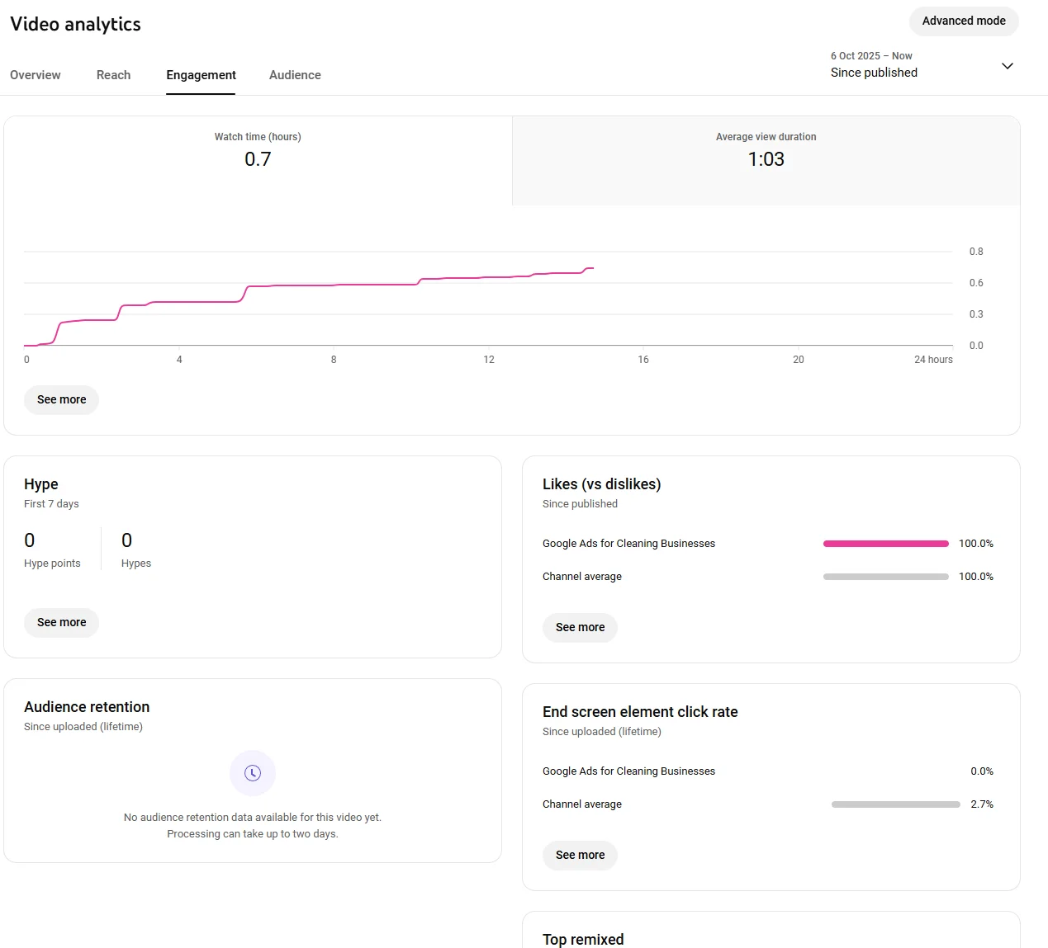
Task: Click See more in Hype card
Action: (62, 623)
